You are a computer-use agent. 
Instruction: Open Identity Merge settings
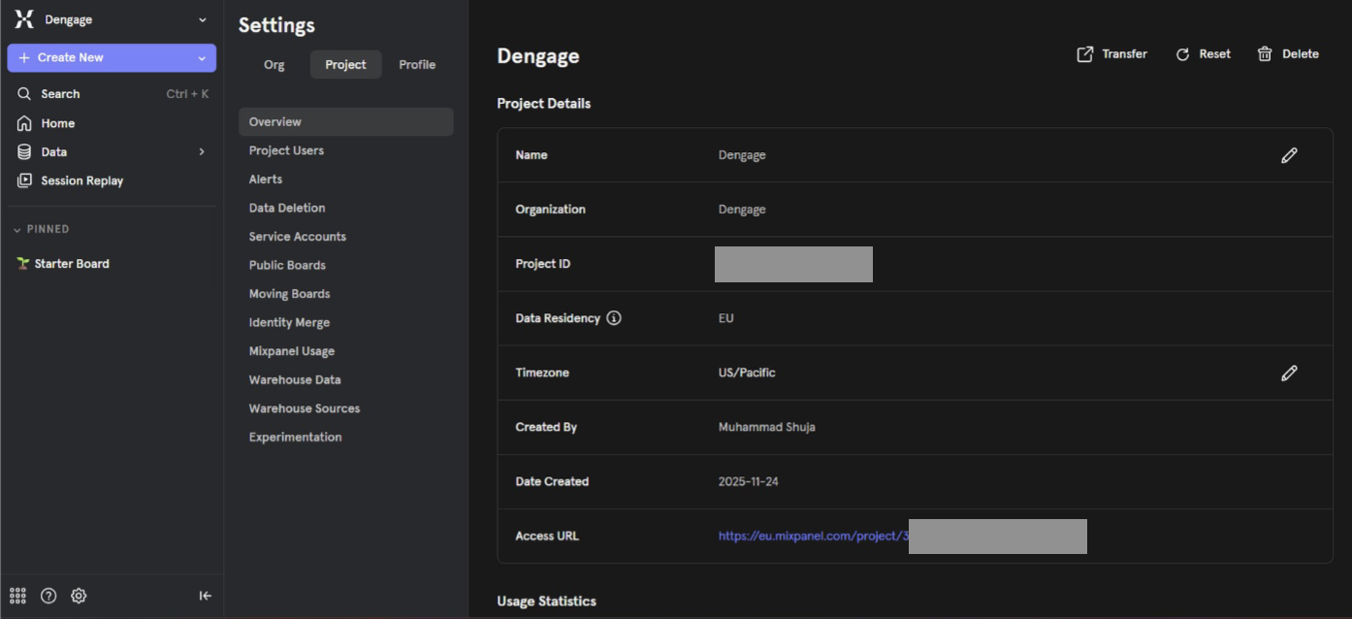289,323
